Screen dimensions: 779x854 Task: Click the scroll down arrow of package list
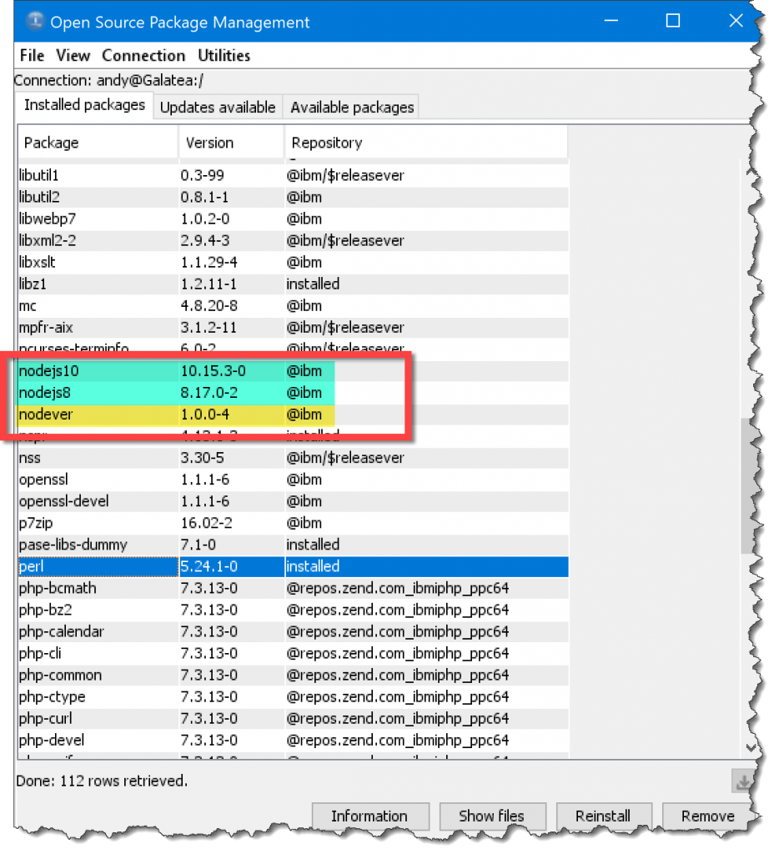click(749, 749)
